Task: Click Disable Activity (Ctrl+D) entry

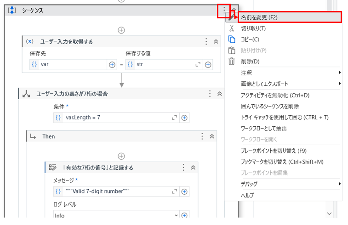Action: tap(275, 96)
